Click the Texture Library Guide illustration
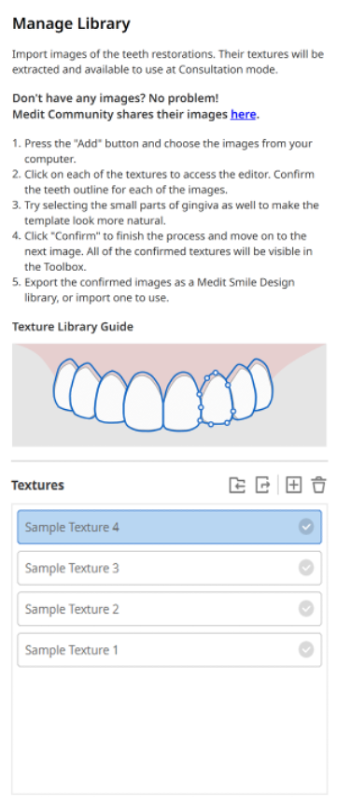 click(x=169, y=395)
